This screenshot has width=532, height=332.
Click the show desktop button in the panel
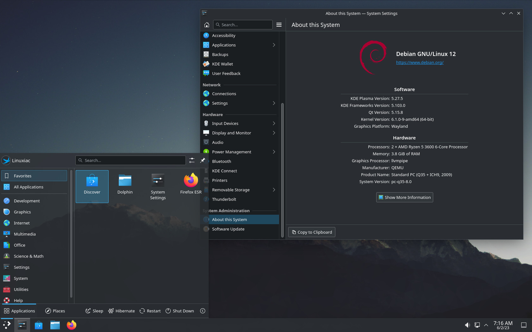pyautogui.click(x=524, y=325)
